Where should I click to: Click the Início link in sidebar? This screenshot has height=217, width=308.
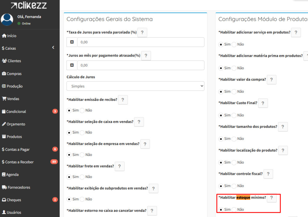pos(12,36)
